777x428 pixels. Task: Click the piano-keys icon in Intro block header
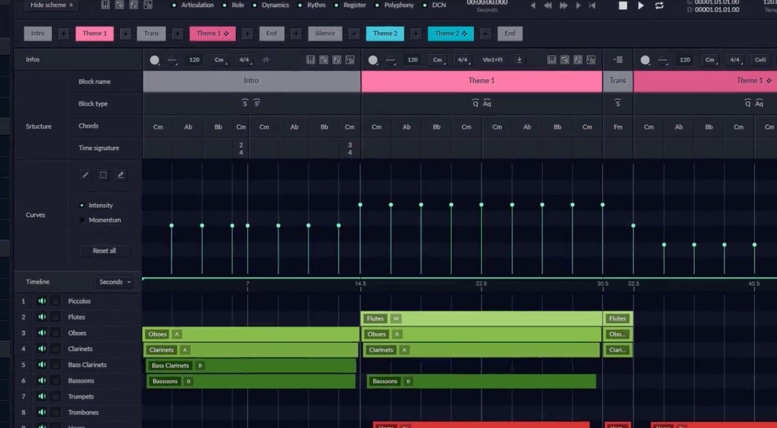tap(311, 60)
